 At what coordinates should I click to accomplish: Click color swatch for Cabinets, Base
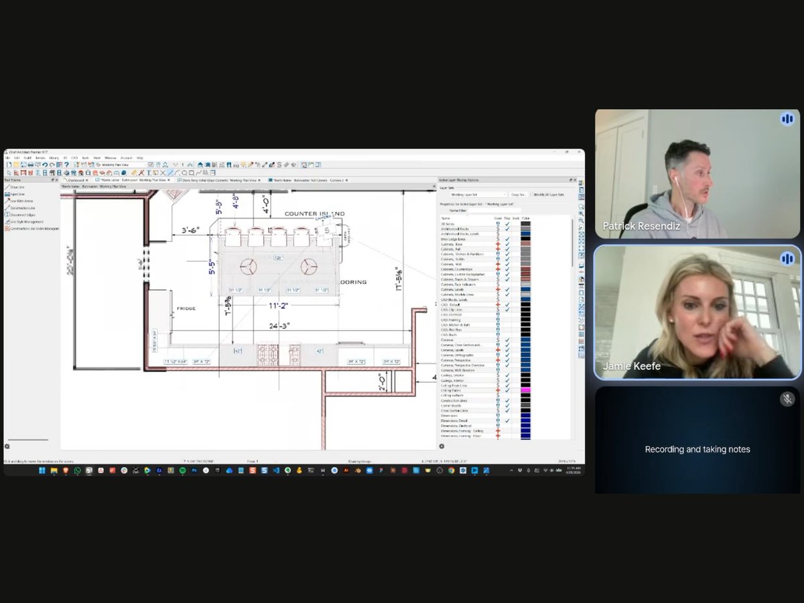pos(525,244)
